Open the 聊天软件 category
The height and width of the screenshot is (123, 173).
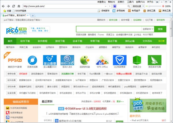[x=10, y=47]
